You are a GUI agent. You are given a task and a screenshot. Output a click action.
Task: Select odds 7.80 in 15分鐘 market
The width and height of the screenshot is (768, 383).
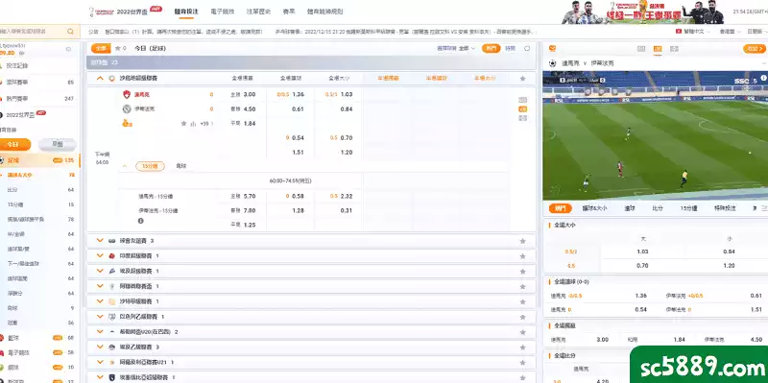coord(250,210)
